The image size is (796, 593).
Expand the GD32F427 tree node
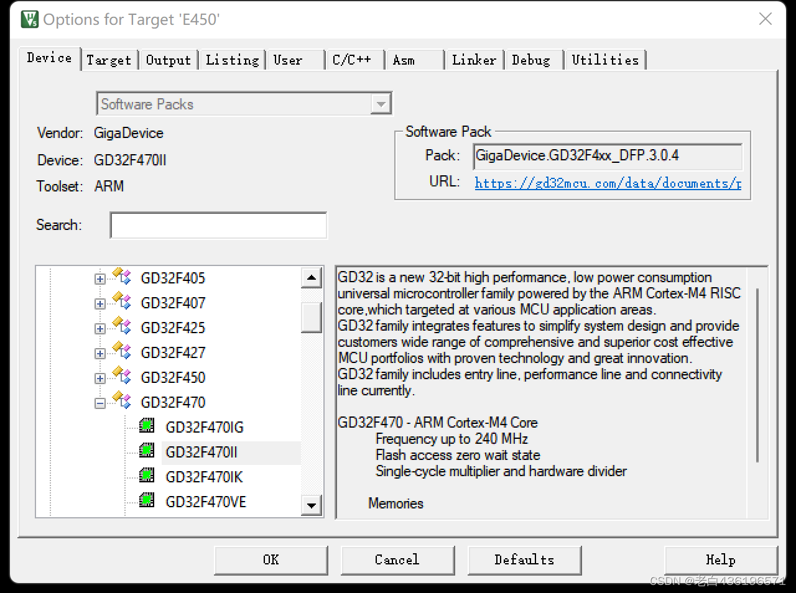pyautogui.click(x=100, y=354)
